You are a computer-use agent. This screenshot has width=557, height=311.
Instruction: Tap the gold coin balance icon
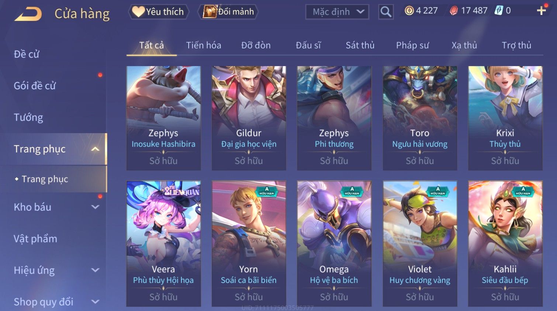point(409,11)
